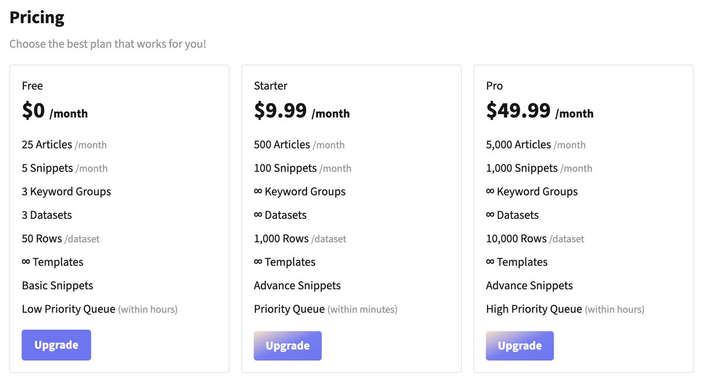Click the Upgrade button in Starter plan

coord(288,346)
